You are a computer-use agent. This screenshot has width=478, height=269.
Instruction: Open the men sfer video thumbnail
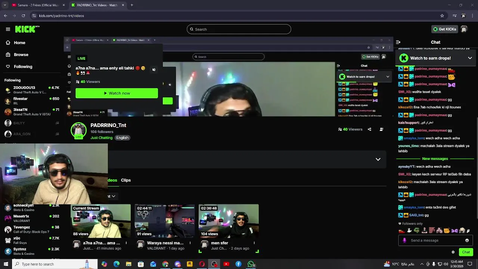click(x=229, y=221)
